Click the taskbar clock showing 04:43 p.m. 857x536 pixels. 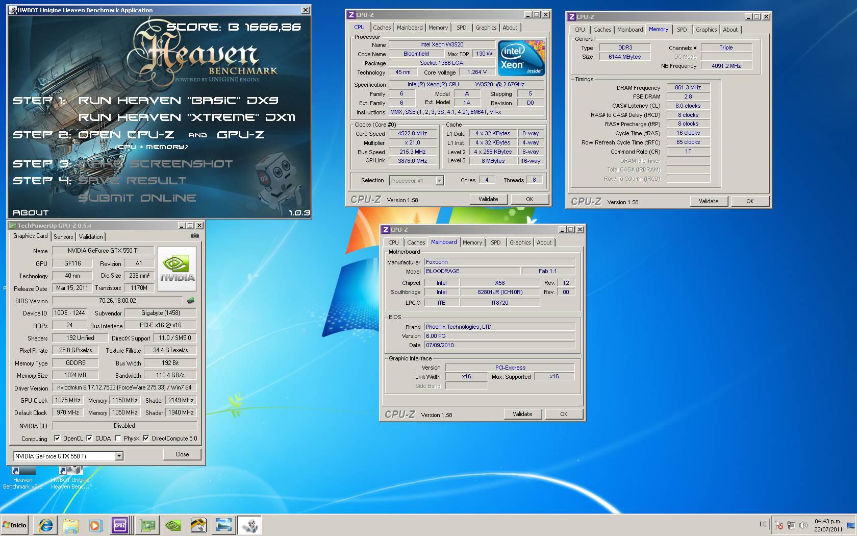point(828,525)
